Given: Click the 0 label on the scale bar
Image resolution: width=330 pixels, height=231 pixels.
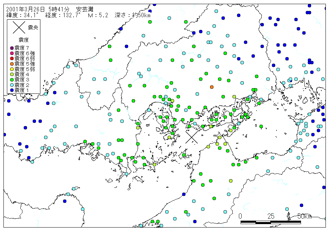Looking at the screenshot, I should point(240,216).
